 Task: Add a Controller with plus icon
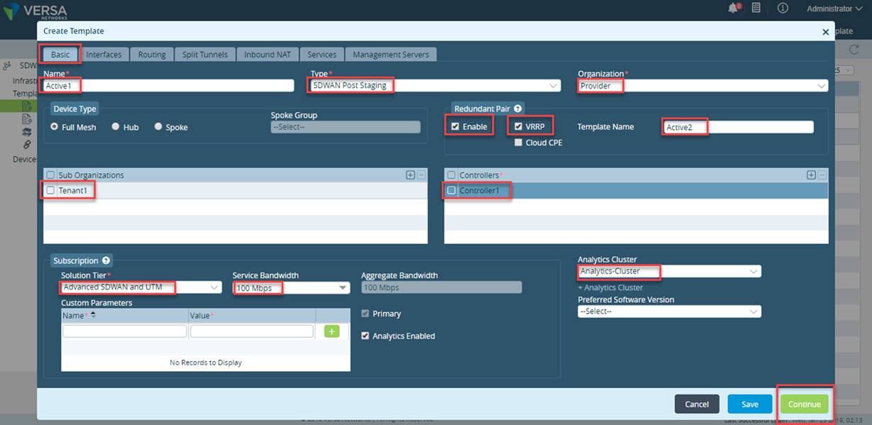812,175
